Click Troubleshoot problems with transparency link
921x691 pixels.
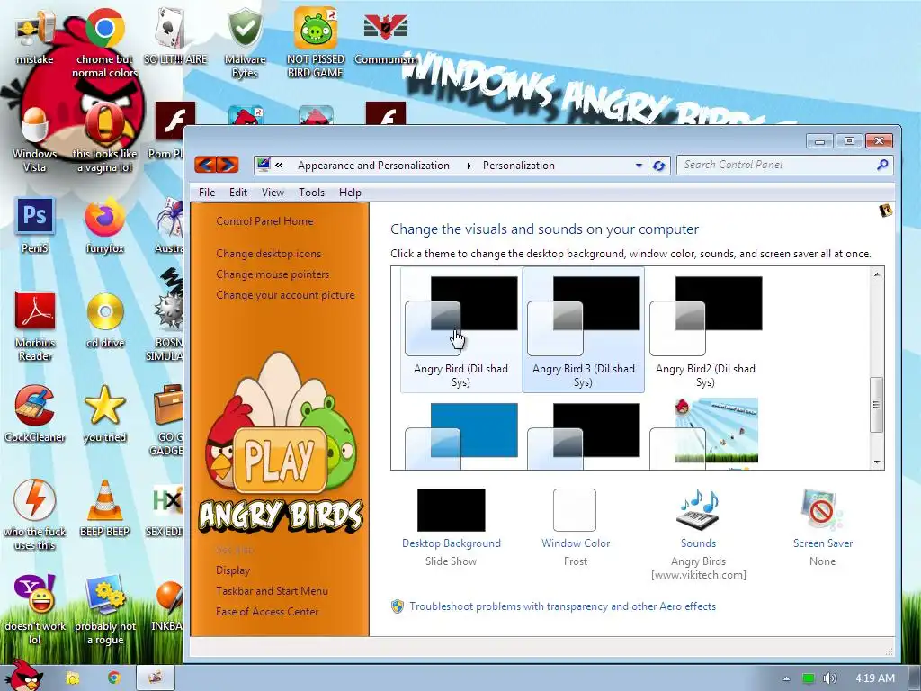point(563,606)
